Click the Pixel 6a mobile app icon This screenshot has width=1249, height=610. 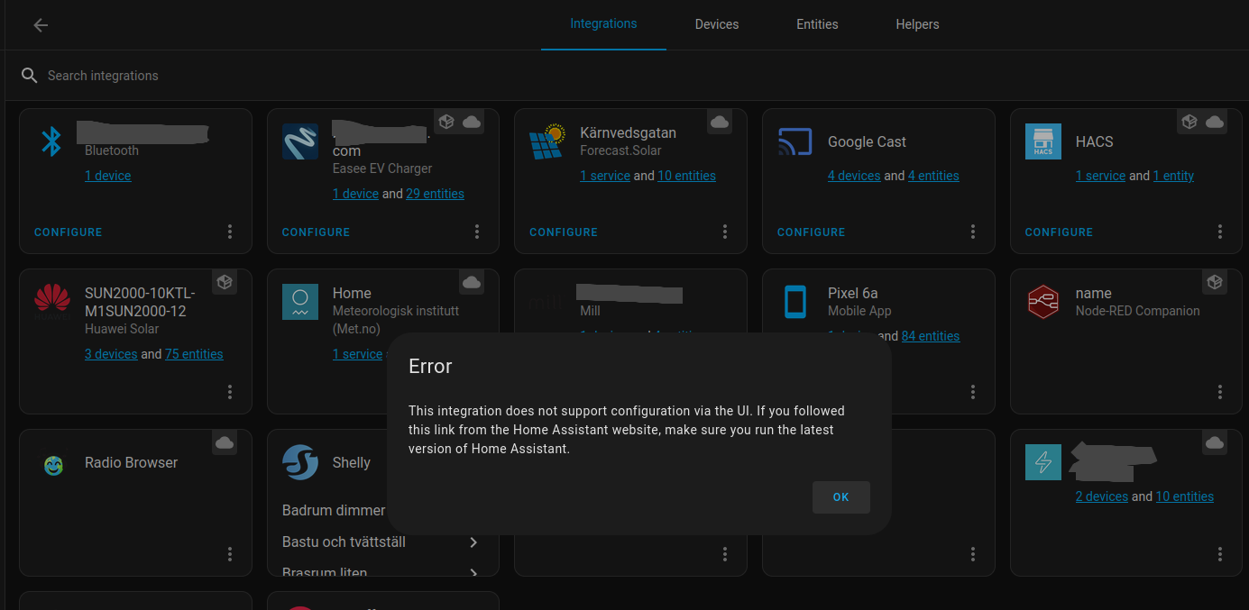[795, 302]
